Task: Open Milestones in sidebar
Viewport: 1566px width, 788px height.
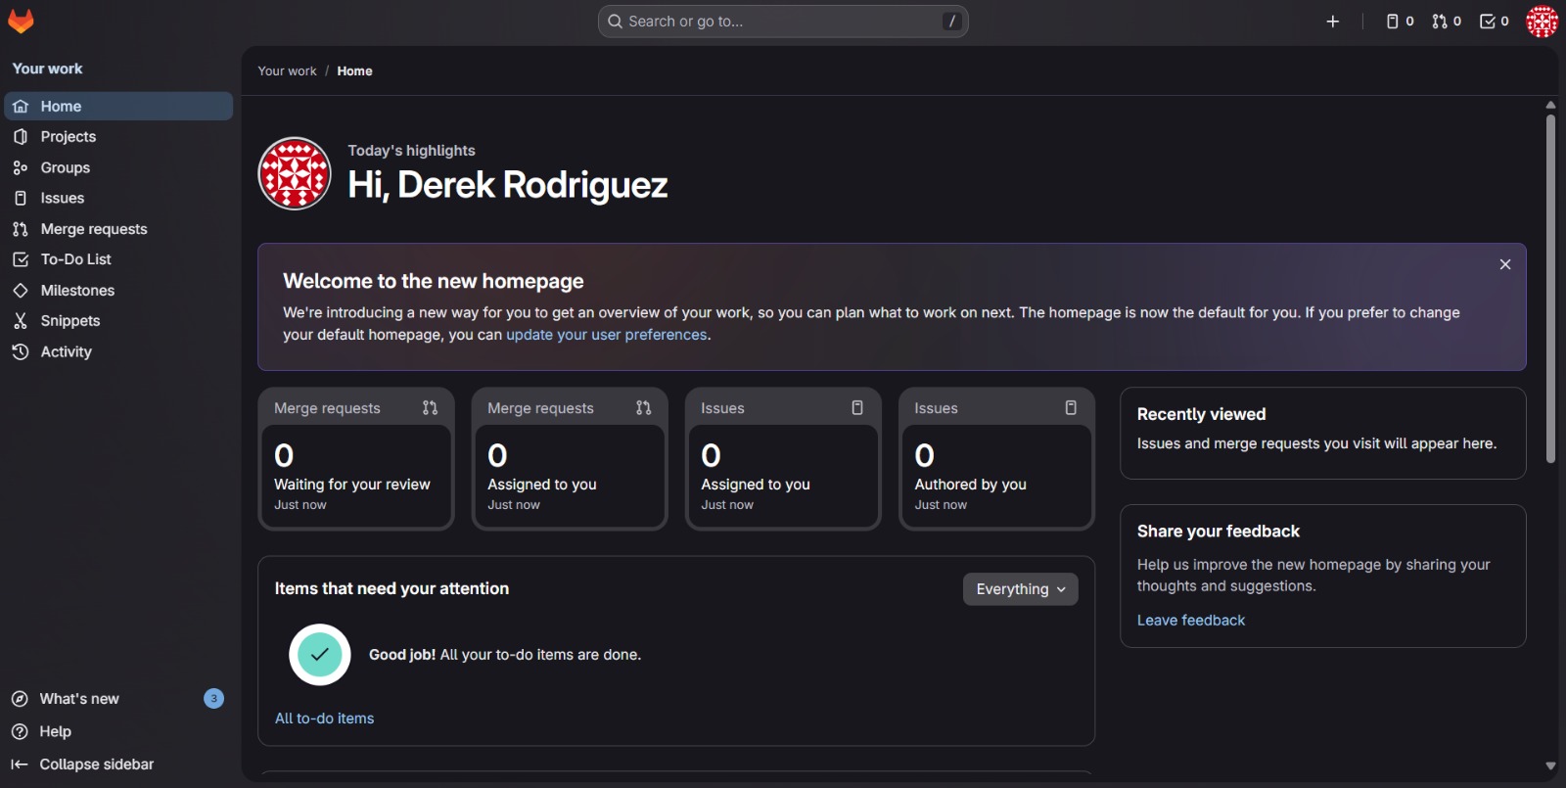Action: tap(77, 291)
